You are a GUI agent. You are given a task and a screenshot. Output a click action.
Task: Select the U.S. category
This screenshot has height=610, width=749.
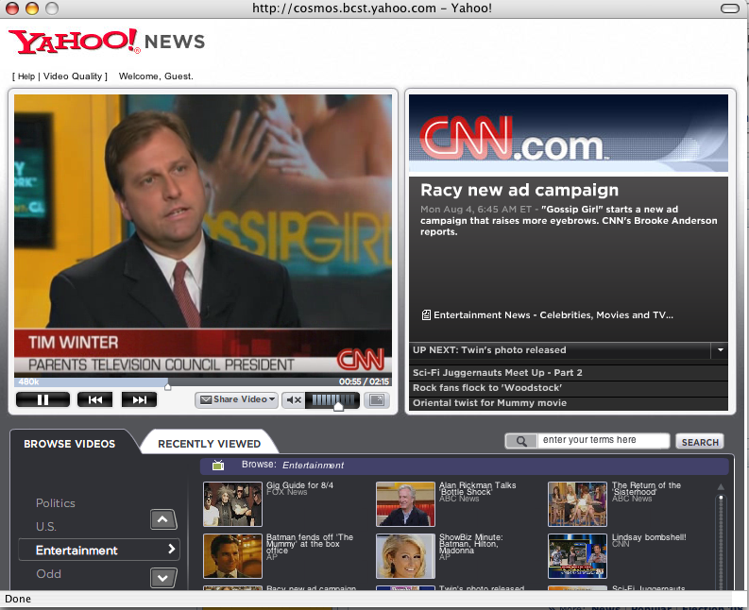(x=46, y=527)
